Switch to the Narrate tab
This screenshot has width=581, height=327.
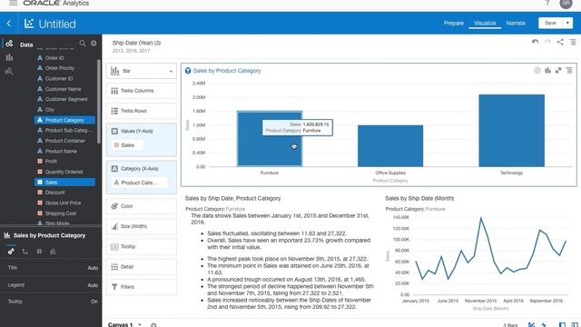(x=516, y=23)
